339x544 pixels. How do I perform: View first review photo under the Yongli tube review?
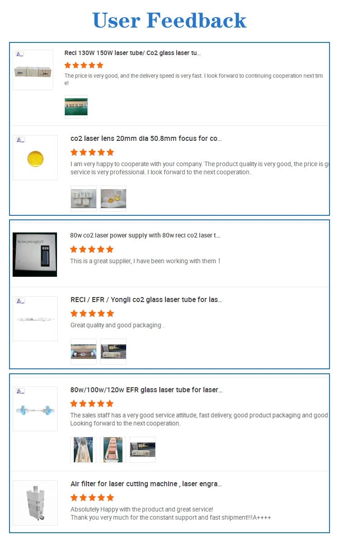point(84,352)
